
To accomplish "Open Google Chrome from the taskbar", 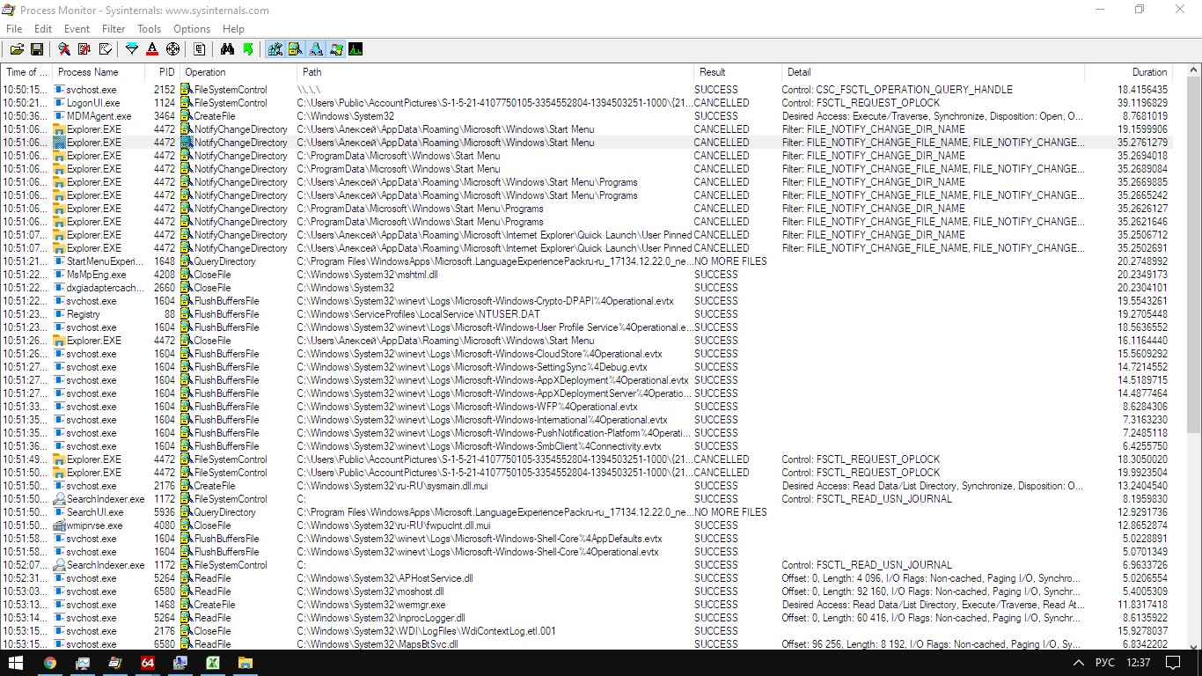I will 50,663.
